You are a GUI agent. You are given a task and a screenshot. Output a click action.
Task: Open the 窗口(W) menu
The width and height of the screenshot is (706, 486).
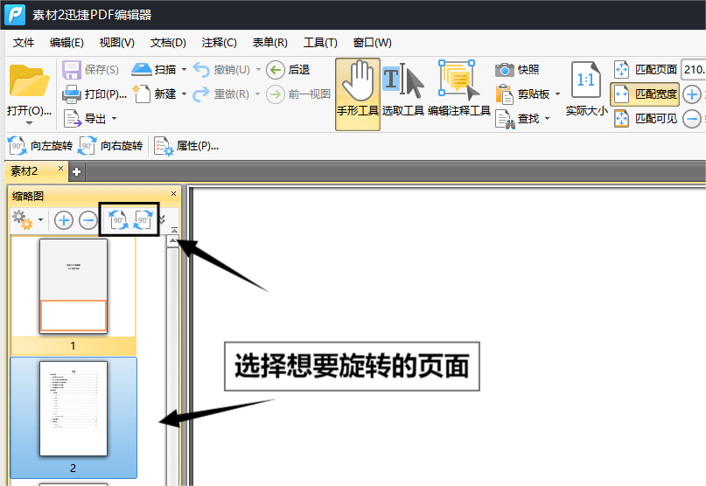point(373,43)
